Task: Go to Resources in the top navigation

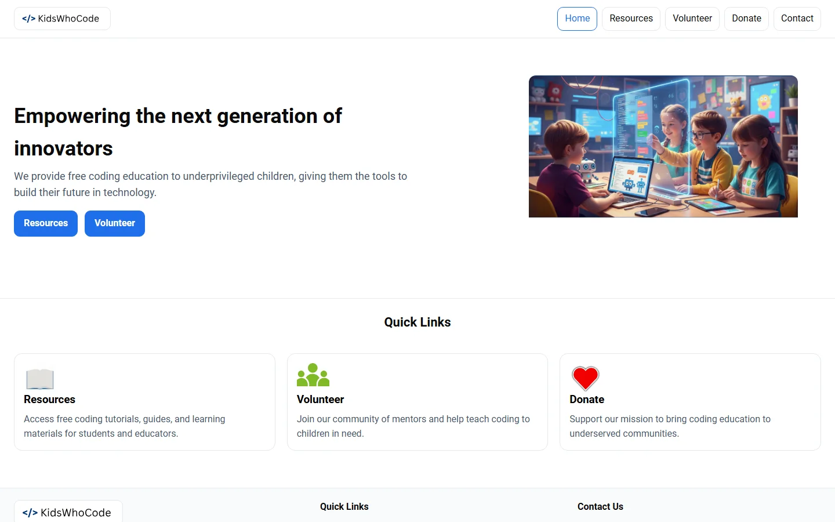Action: pyautogui.click(x=631, y=19)
